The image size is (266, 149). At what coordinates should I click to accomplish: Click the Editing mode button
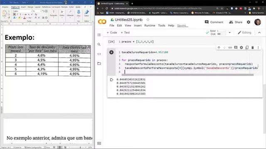tap(244, 33)
